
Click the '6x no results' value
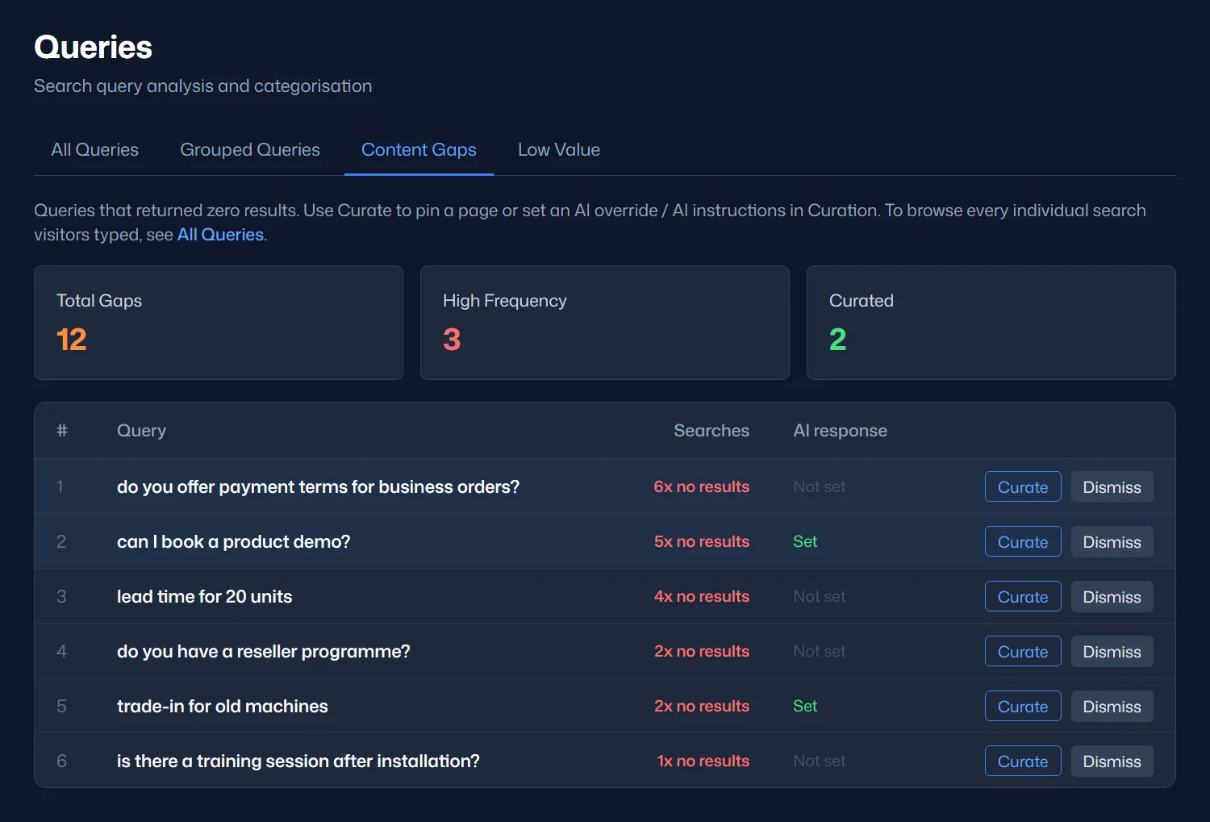pyautogui.click(x=701, y=486)
